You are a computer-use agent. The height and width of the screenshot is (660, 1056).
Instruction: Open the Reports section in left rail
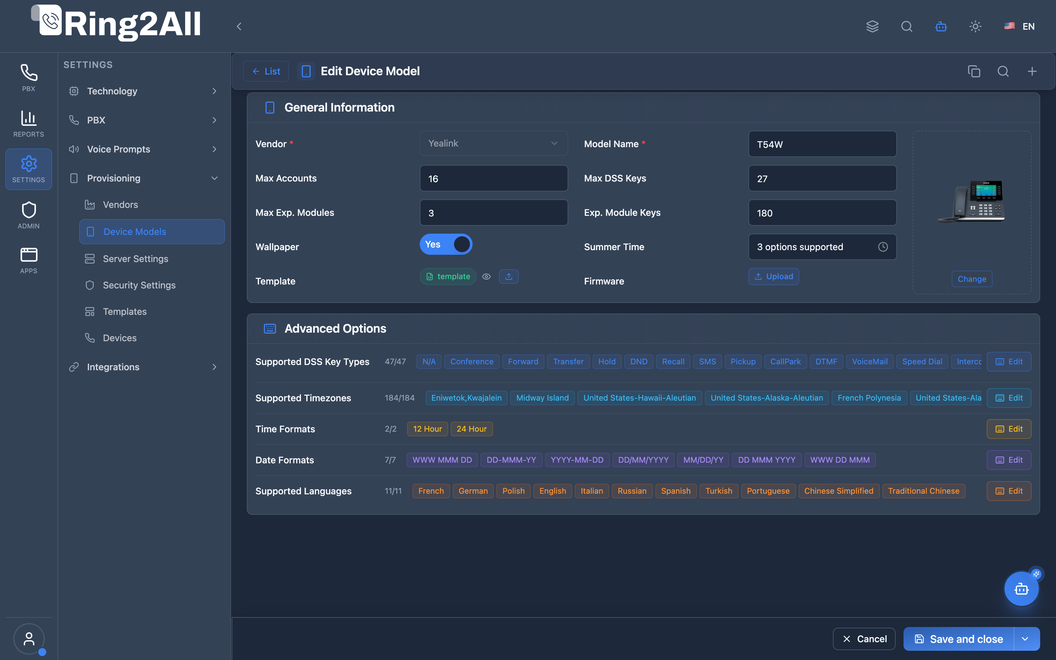pos(28,124)
